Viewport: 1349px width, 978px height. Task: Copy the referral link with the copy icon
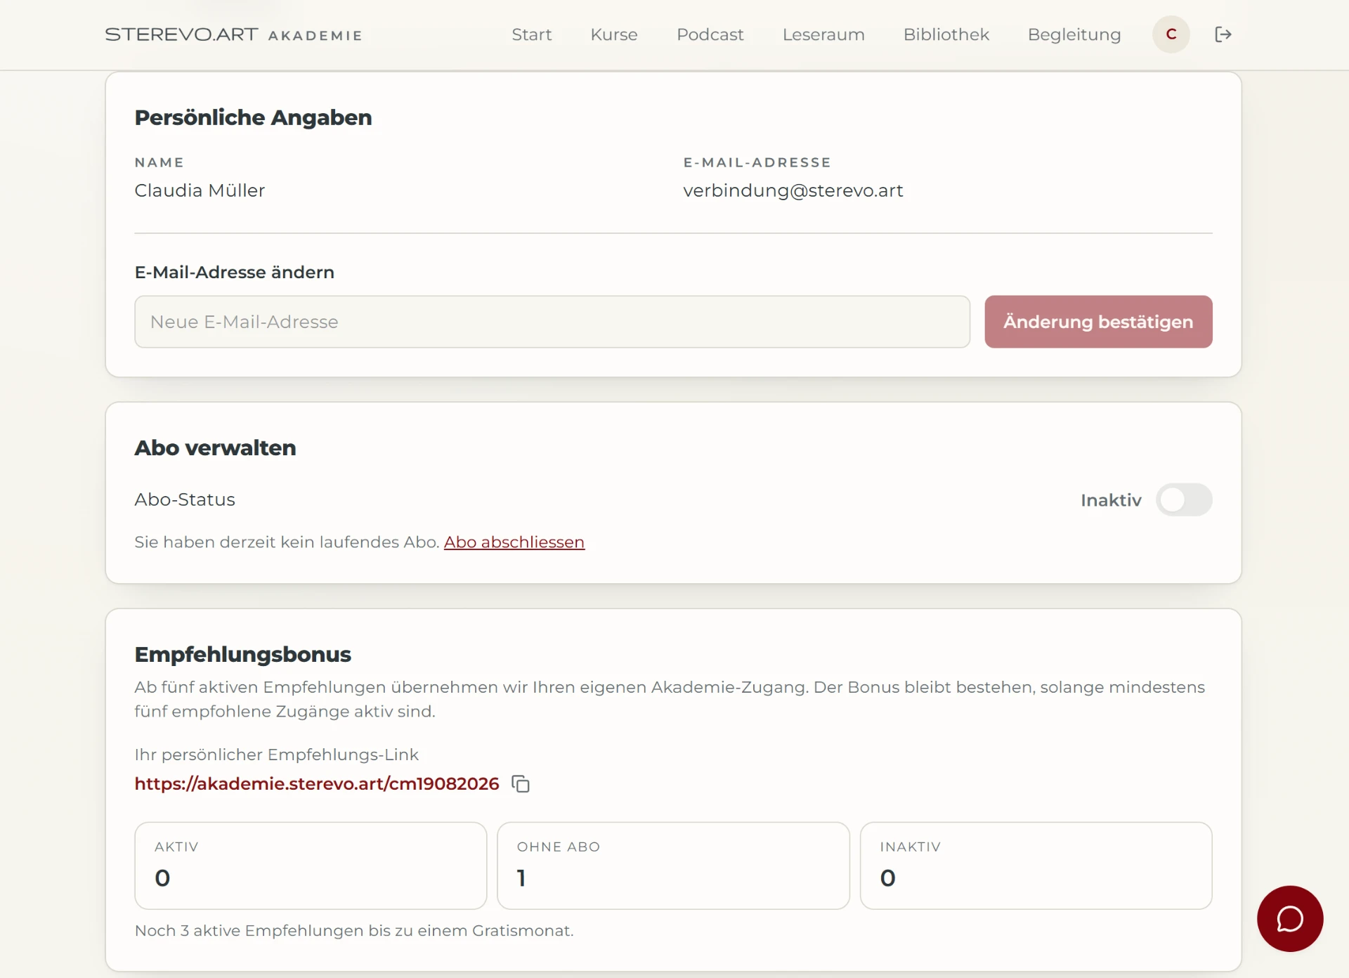click(521, 784)
